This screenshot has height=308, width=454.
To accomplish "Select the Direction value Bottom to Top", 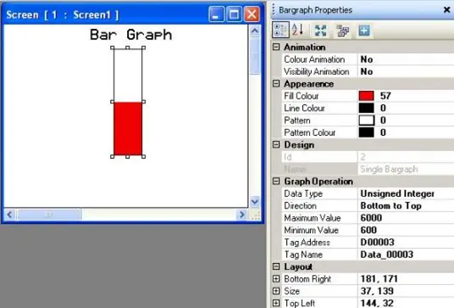I will click(x=390, y=205).
